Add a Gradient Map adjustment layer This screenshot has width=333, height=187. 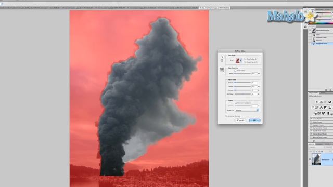click(328, 113)
